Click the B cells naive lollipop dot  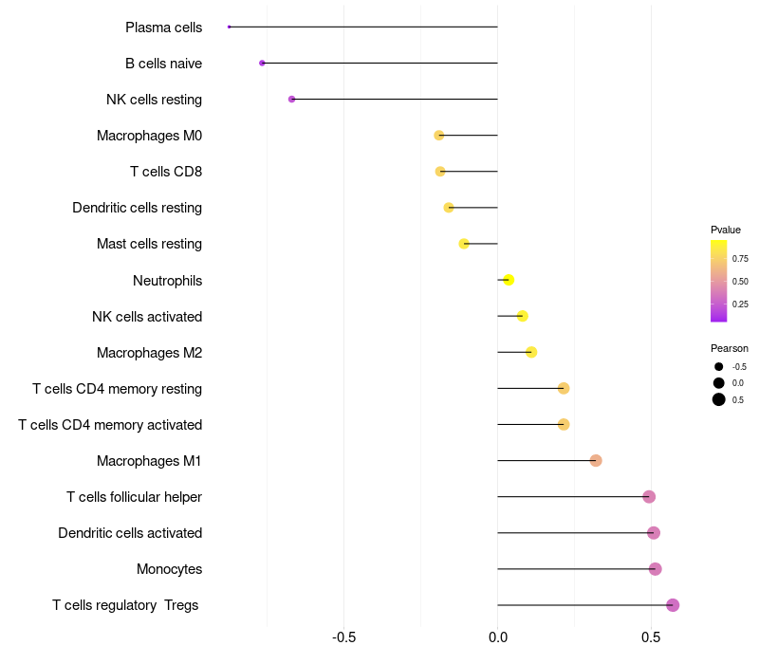262,63
